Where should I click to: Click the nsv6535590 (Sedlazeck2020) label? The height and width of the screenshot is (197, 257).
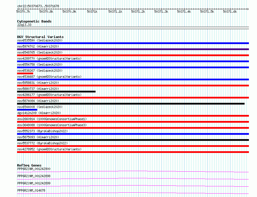click(x=40, y=40)
